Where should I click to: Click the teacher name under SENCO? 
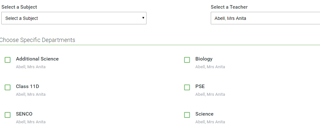31,122
